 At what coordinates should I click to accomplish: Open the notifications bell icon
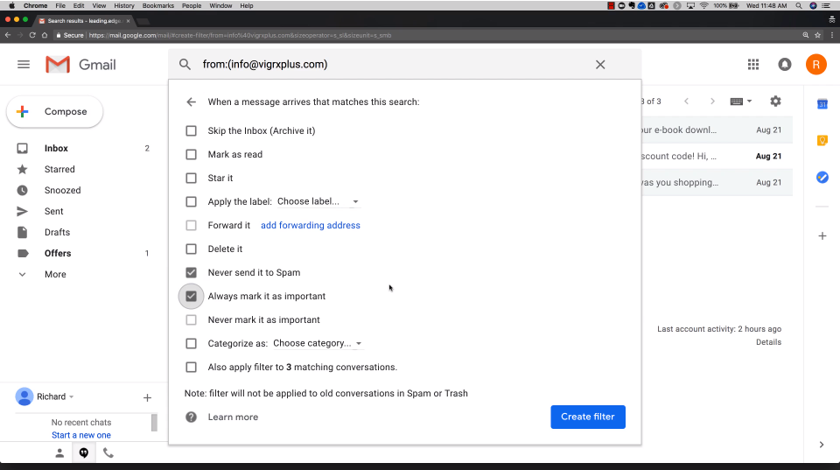[x=785, y=65]
